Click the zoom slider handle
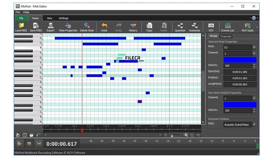The width and height of the screenshot is (273, 158). tap(172, 136)
